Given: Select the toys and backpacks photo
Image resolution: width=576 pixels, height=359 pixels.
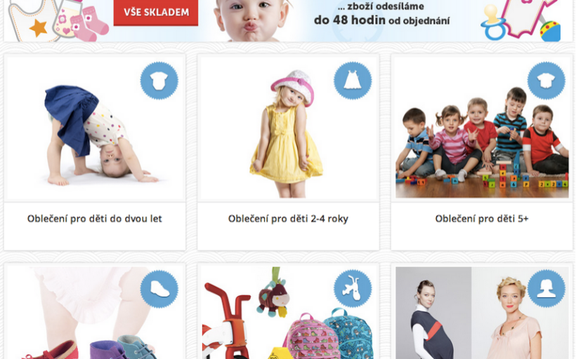Looking at the screenshot, I should click(x=288, y=313).
